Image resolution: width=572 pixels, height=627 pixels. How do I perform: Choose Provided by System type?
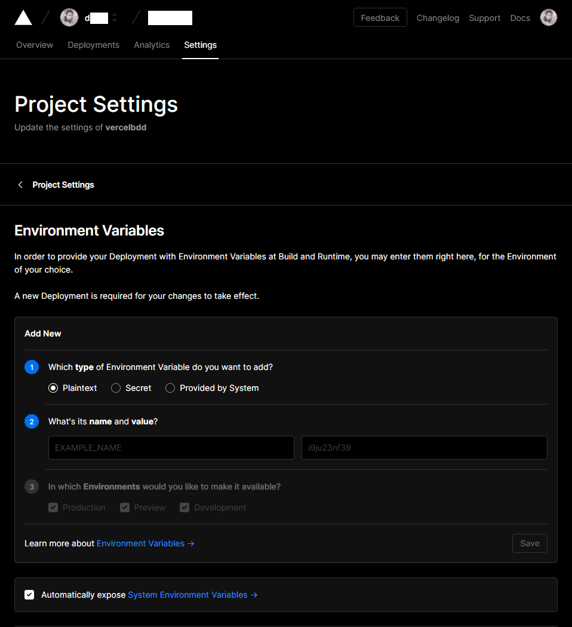[170, 388]
